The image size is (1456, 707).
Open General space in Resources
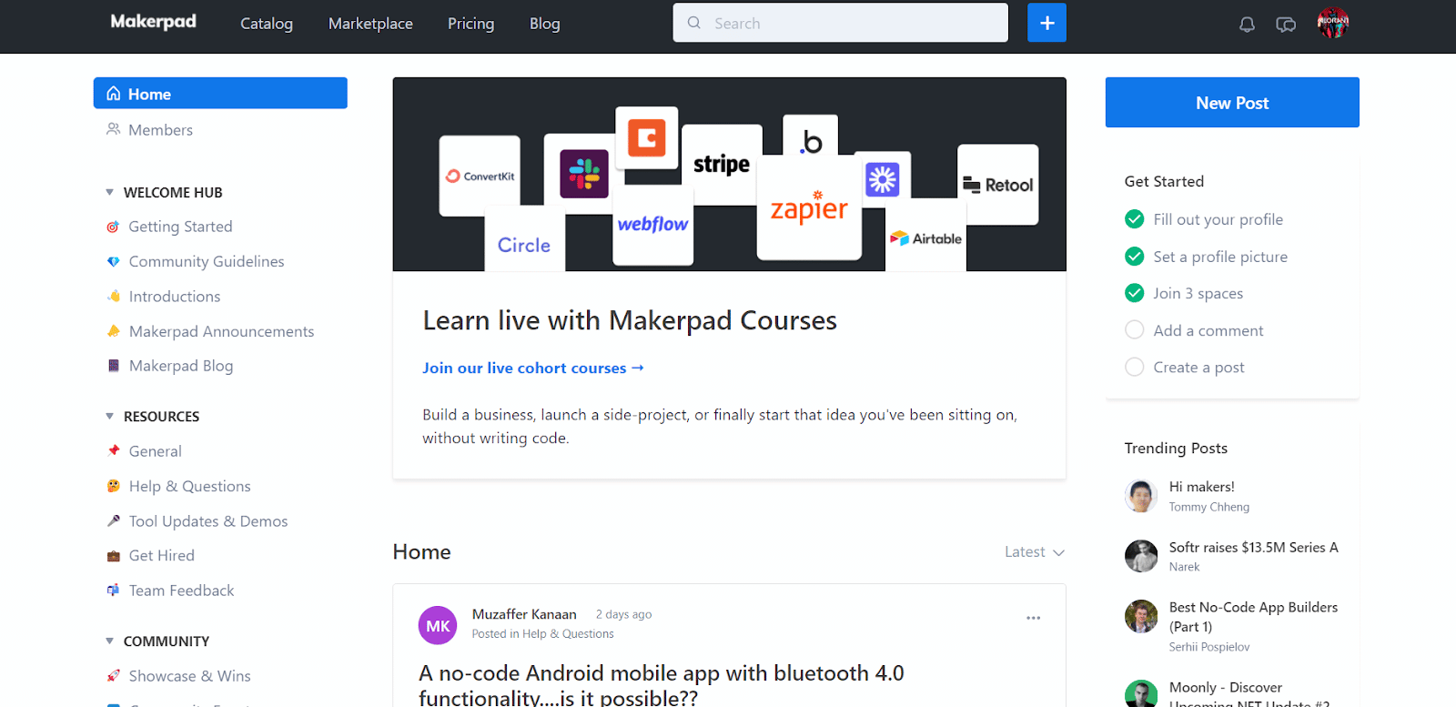(156, 451)
